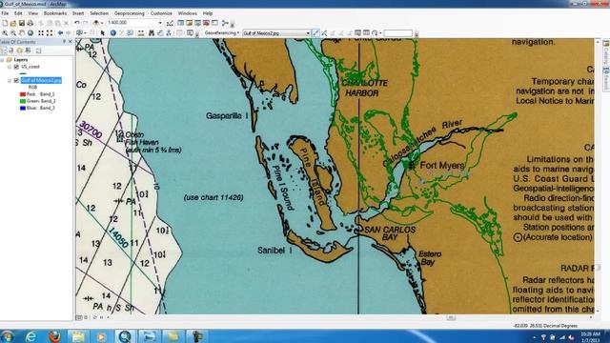Click the US_coast green line symbol
This screenshot has width=610, height=343.
[x=23, y=73]
